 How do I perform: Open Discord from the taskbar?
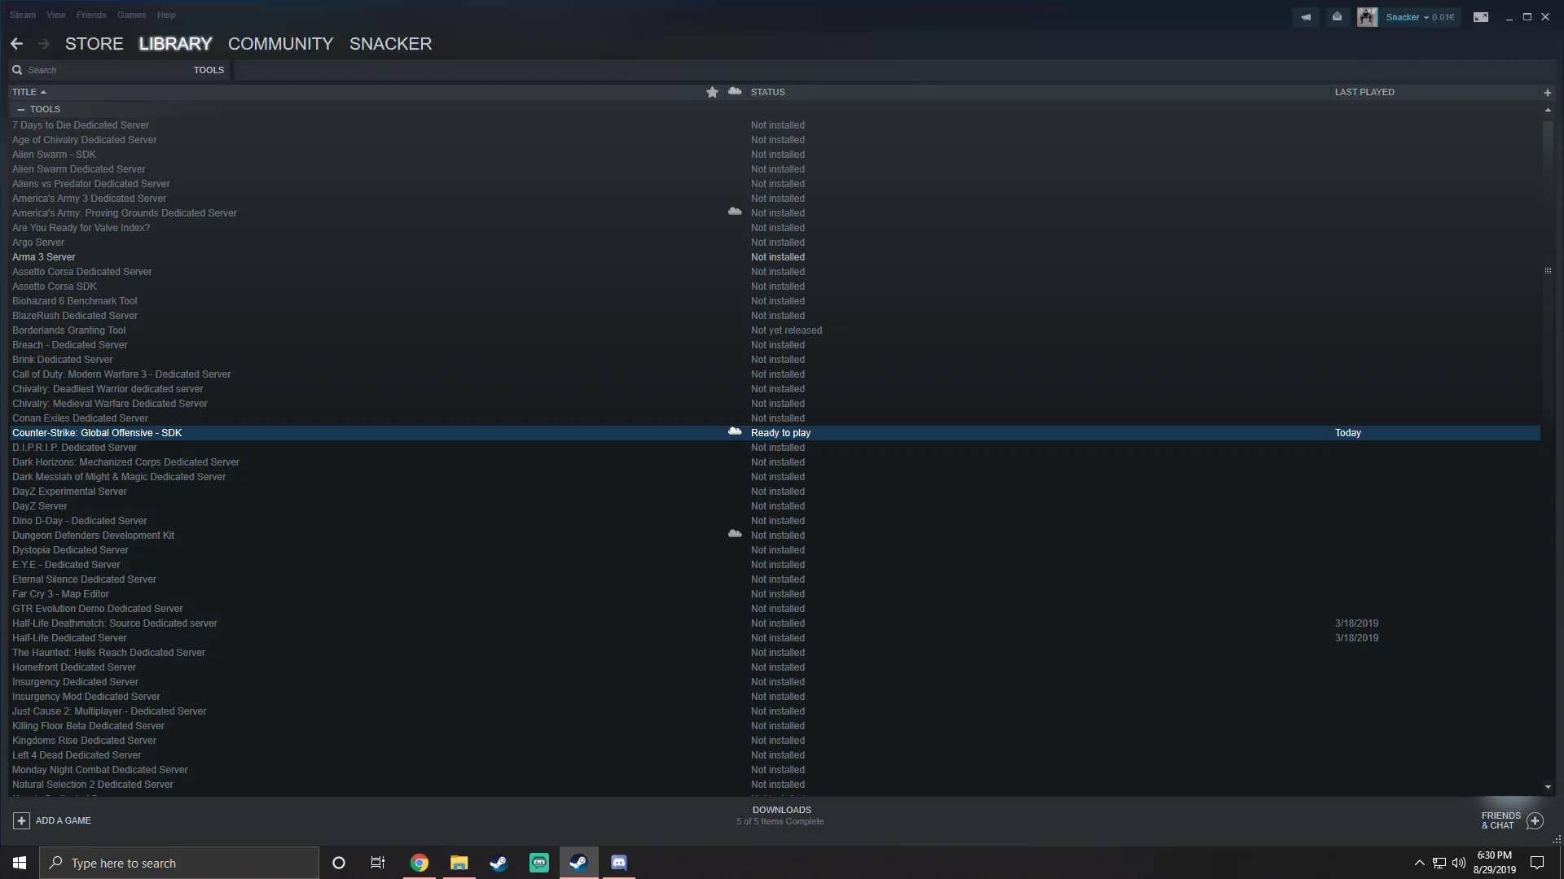(x=619, y=863)
